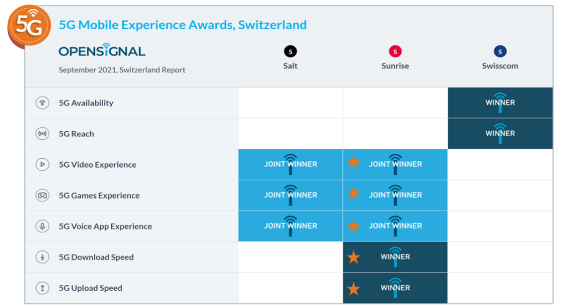Click the 5G Games Experience controller icon
Screen dimensions: 563x308
click(x=43, y=195)
